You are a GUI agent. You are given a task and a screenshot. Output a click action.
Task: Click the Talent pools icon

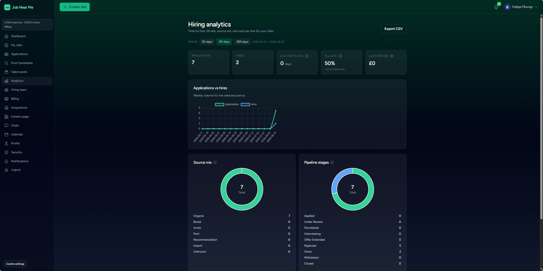pyautogui.click(x=6, y=72)
